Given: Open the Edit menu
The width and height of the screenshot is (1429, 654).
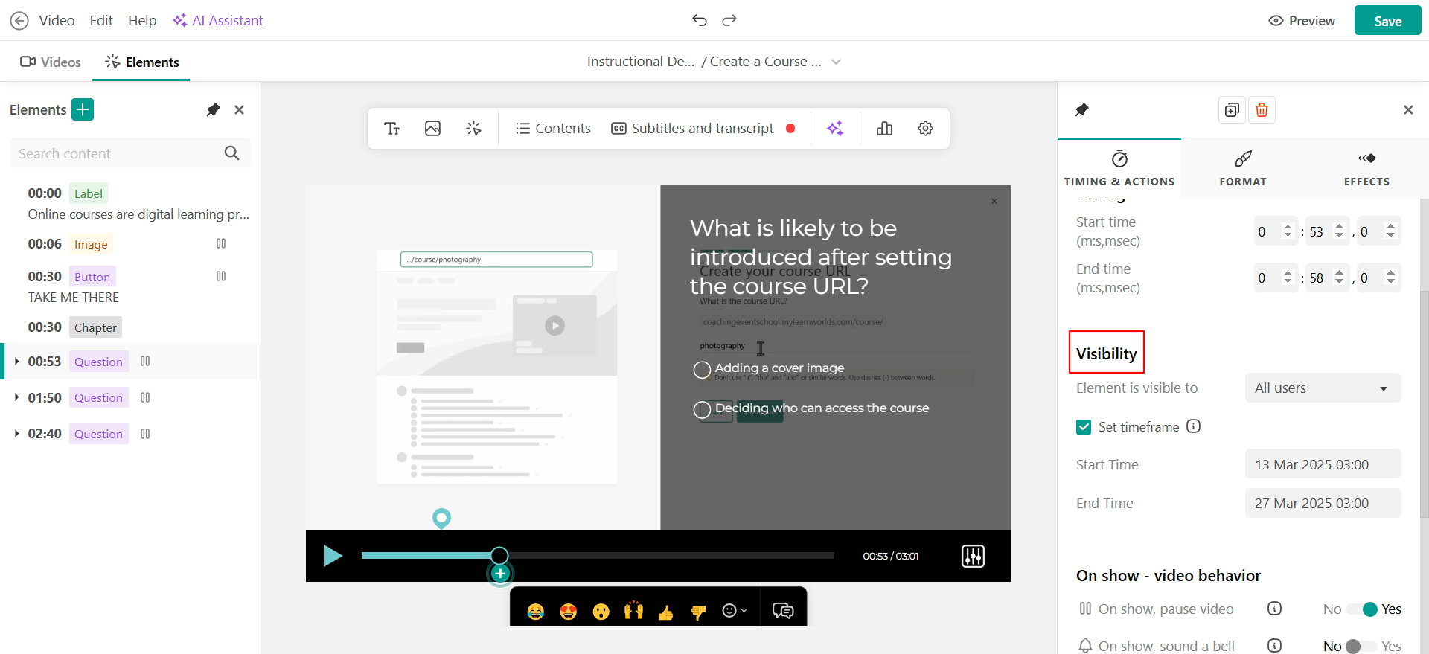Looking at the screenshot, I should [101, 21].
